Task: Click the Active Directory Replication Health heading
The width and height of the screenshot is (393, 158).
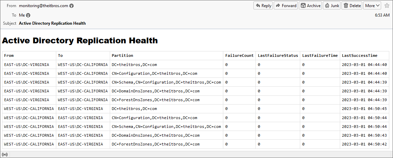Action: (x=80, y=41)
